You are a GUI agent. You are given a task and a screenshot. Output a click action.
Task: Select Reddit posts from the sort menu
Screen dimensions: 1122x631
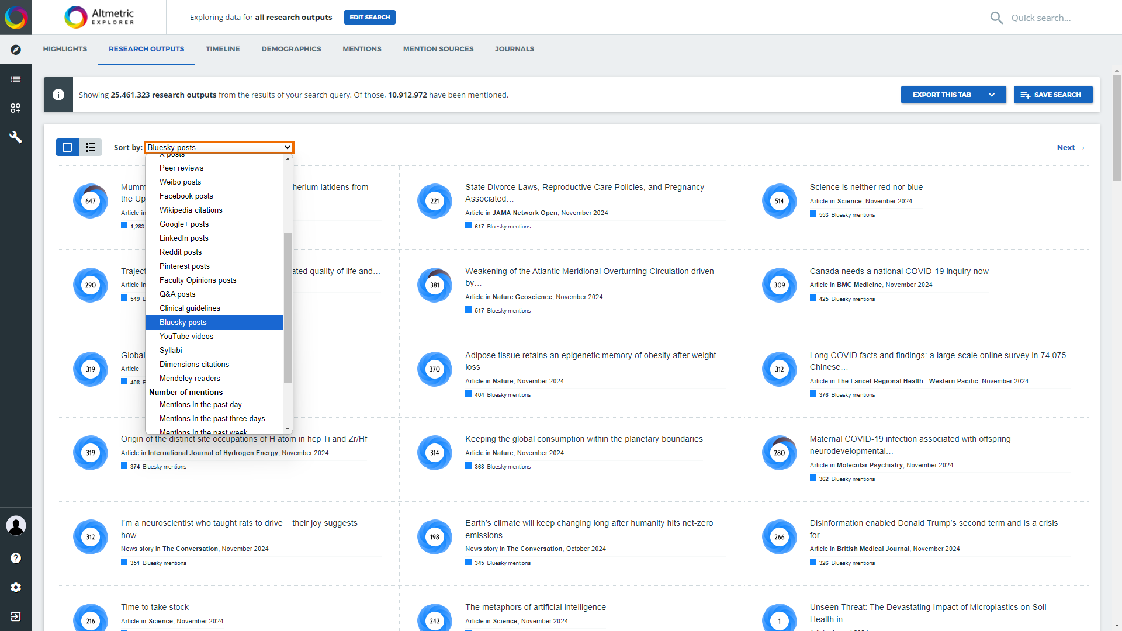[181, 252]
